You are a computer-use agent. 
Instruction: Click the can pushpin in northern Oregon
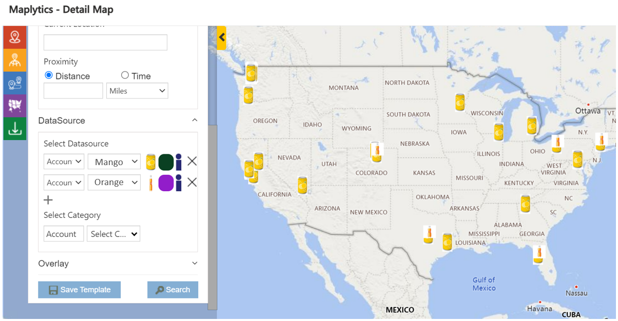[x=248, y=95]
